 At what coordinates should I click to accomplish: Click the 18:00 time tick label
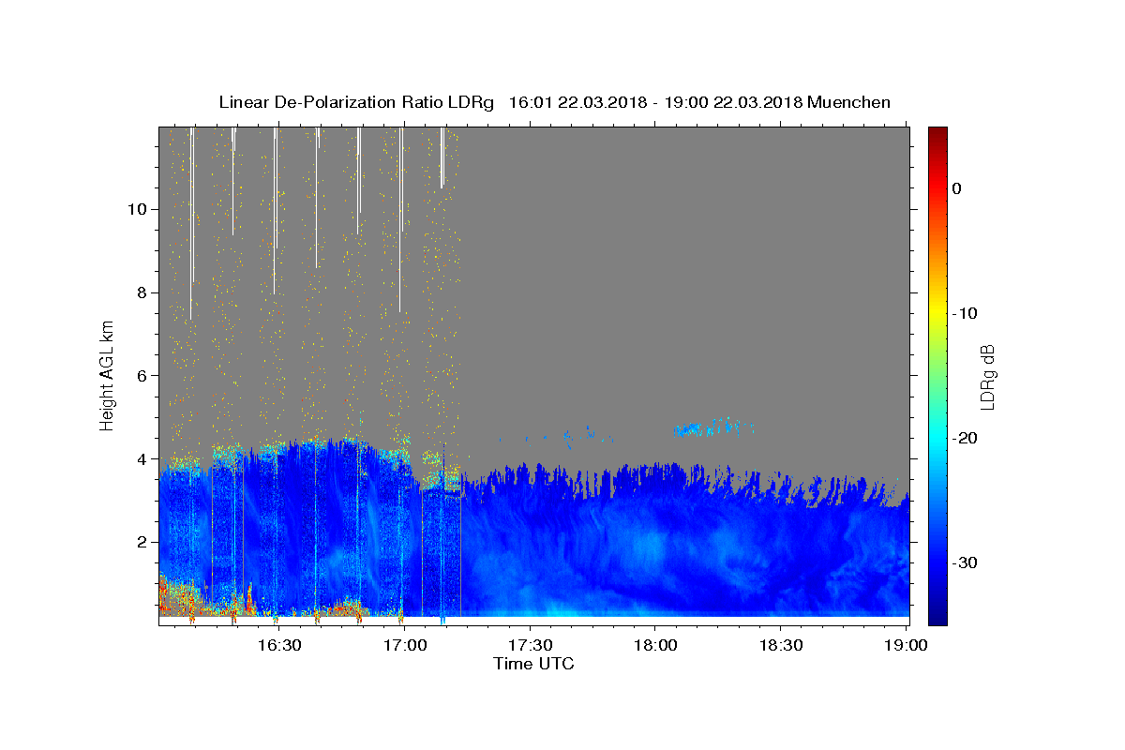[655, 645]
